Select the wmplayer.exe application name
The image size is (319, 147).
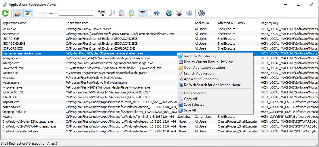click(x=12, y=87)
